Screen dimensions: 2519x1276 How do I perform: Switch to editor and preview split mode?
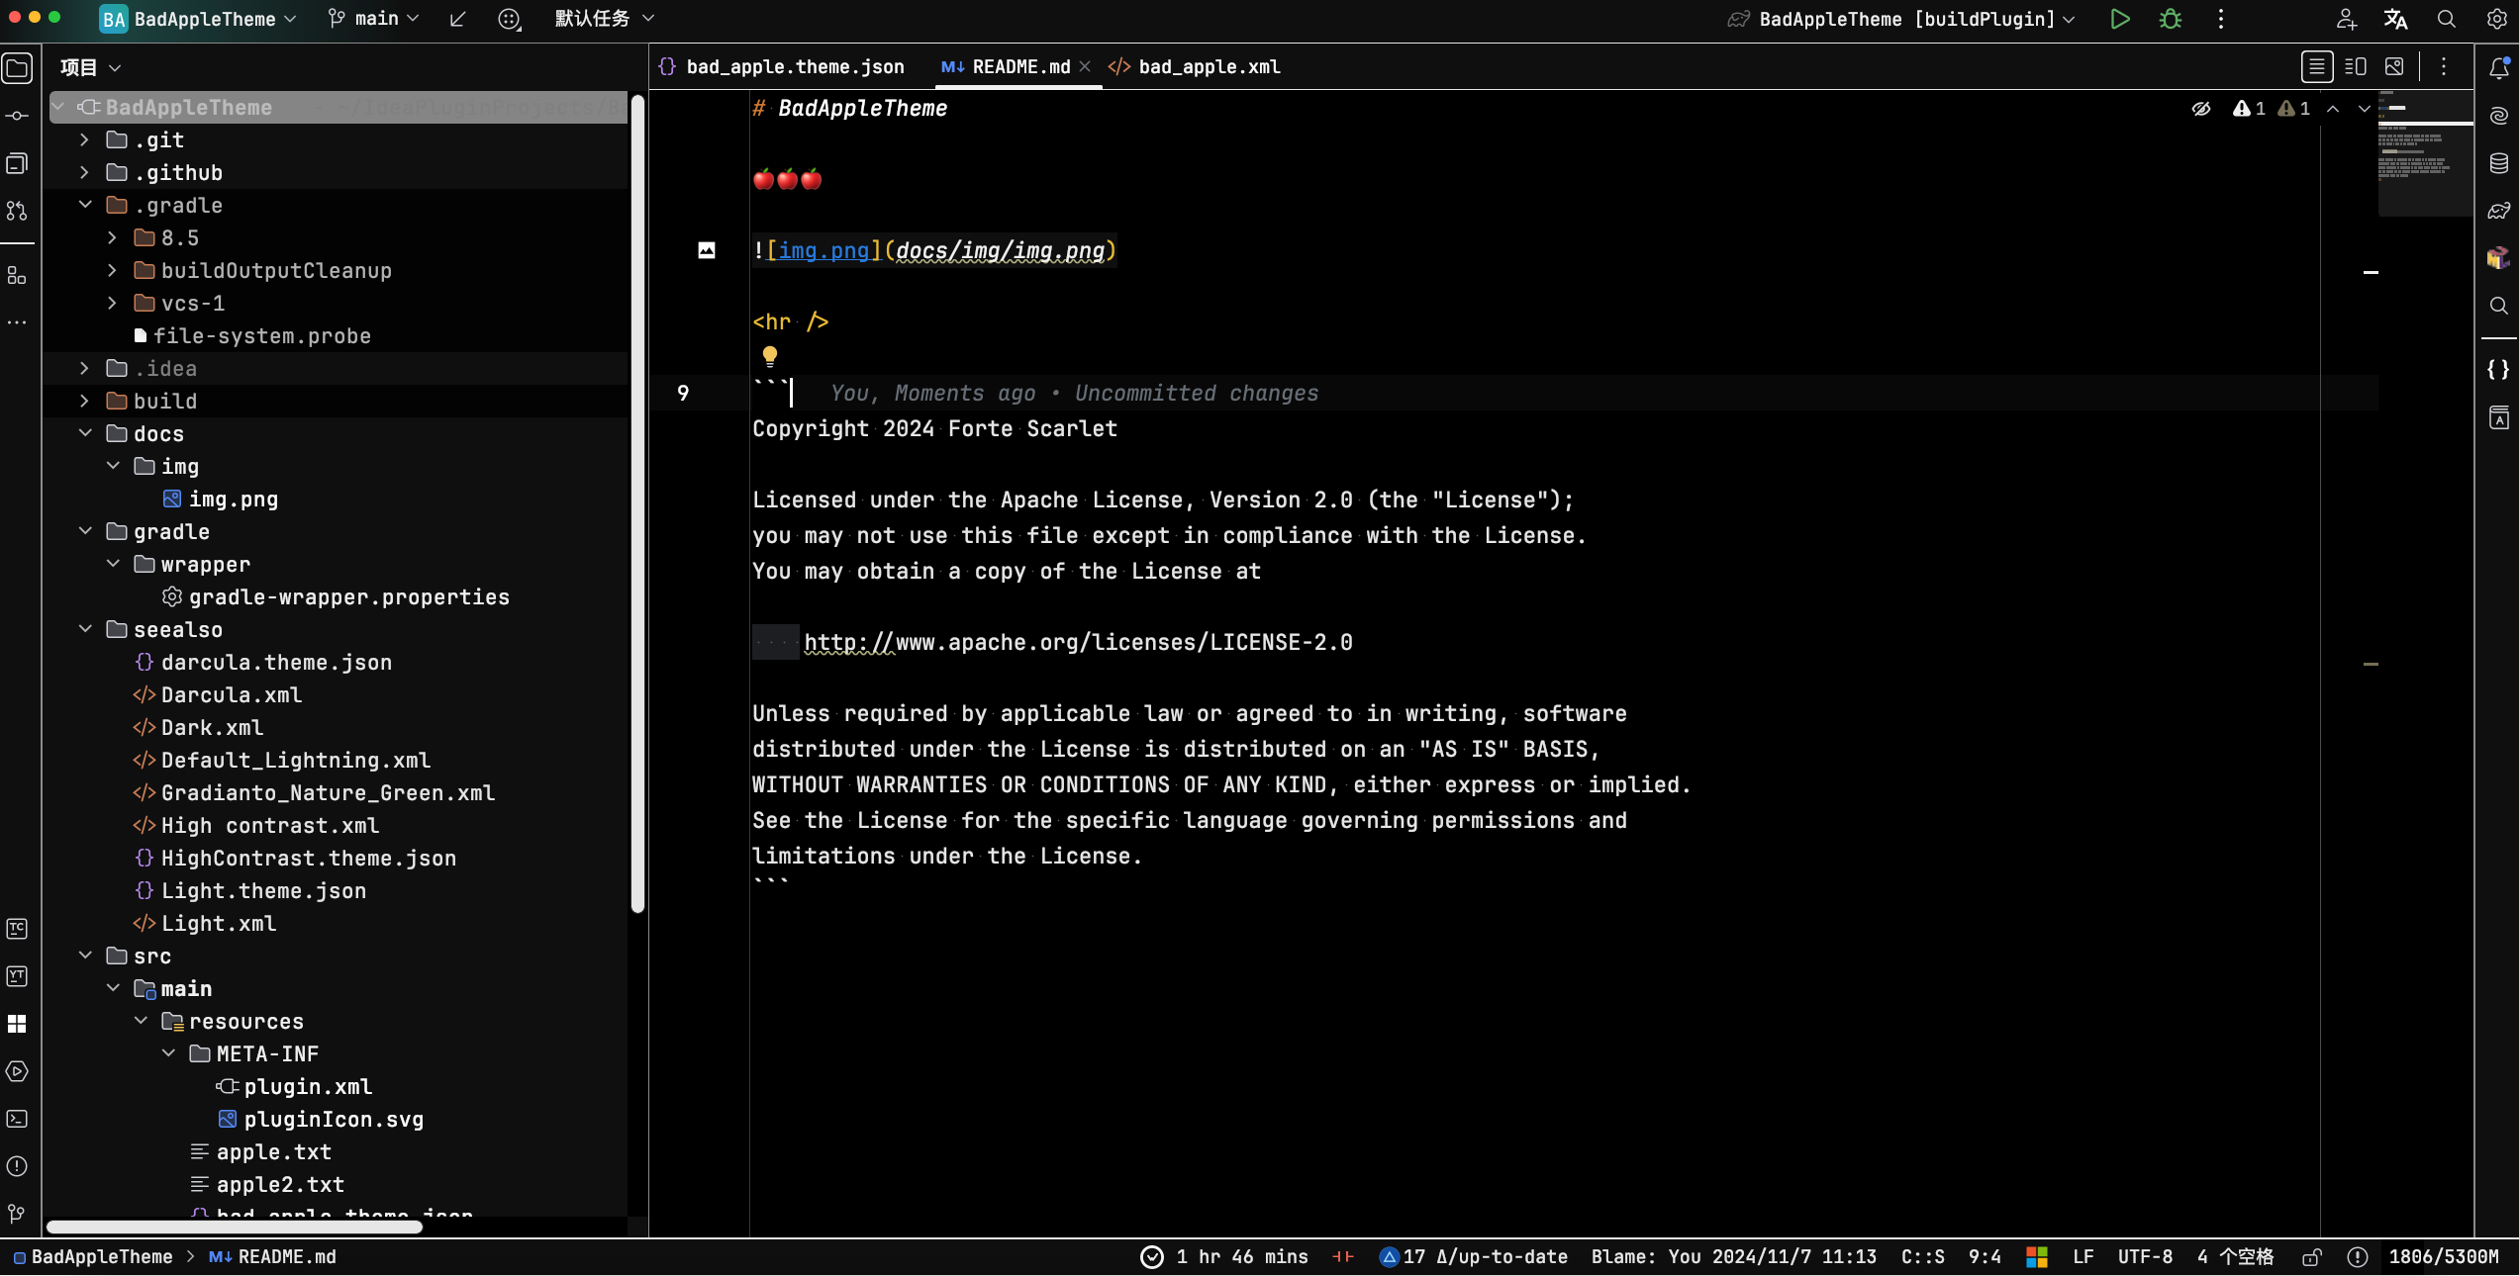2356,67
